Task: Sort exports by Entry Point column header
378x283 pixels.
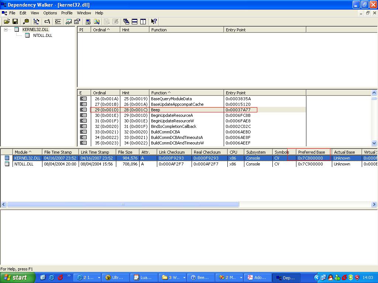Action: pyautogui.click(x=265, y=93)
